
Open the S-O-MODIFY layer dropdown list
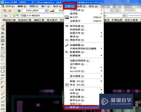36,16
